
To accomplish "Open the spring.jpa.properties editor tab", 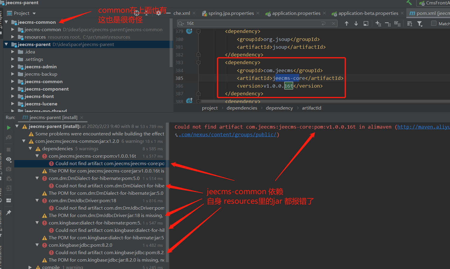I will (231, 13).
